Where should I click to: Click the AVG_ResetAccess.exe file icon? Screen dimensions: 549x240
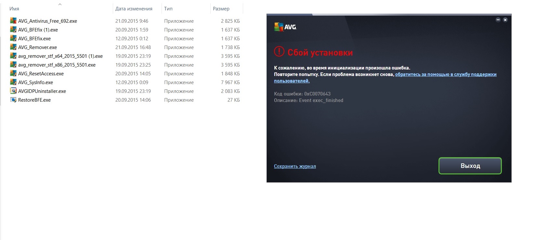13,73
